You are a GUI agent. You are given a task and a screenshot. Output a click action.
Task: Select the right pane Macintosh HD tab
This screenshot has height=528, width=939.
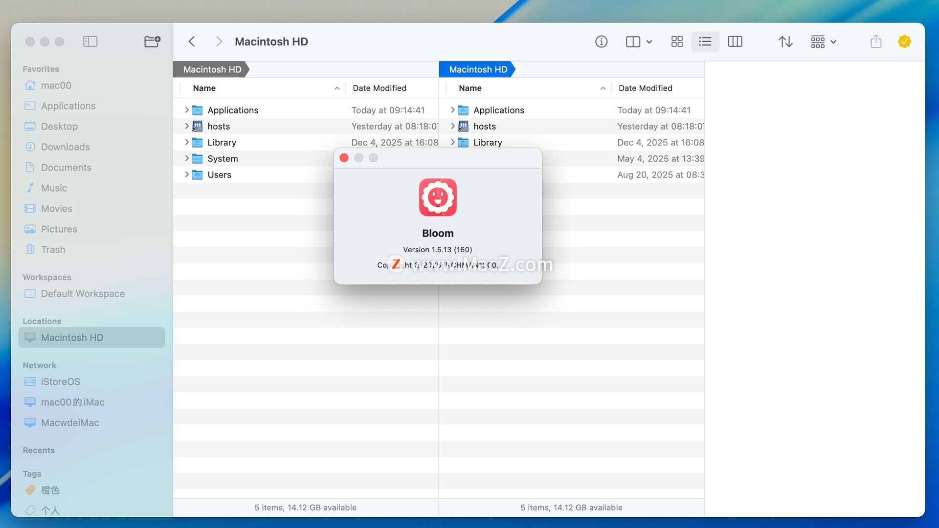coord(477,69)
